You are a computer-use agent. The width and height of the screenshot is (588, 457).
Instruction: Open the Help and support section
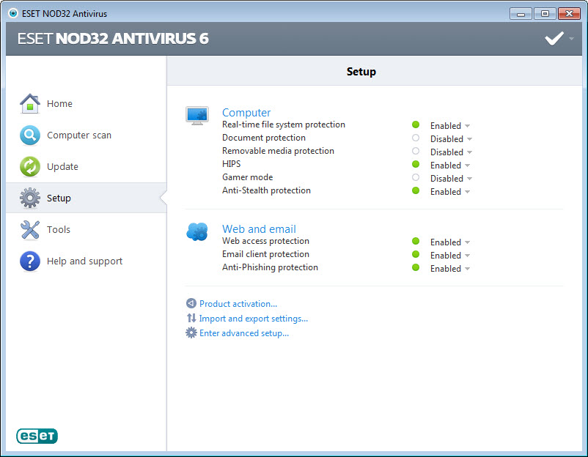pos(87,261)
